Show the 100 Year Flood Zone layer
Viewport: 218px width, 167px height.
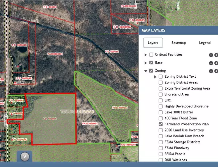161,118
